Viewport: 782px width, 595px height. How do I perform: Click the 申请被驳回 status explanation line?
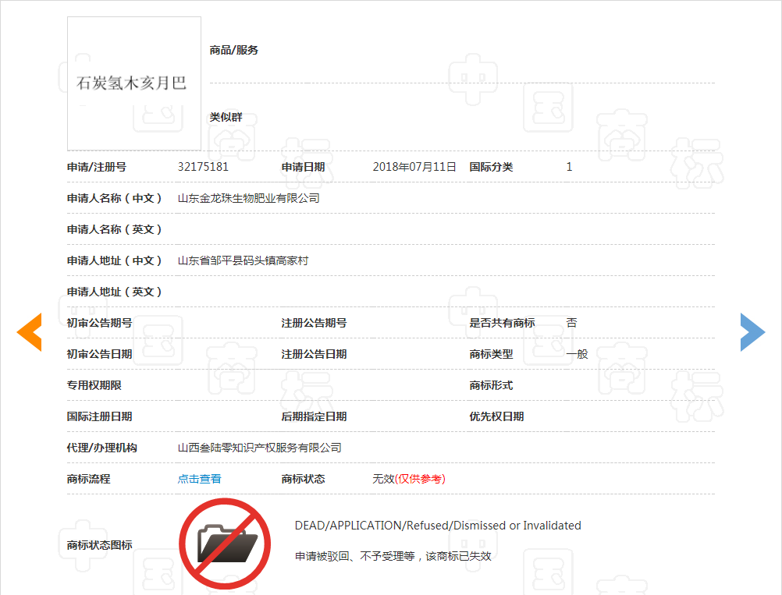pyautogui.click(x=393, y=557)
